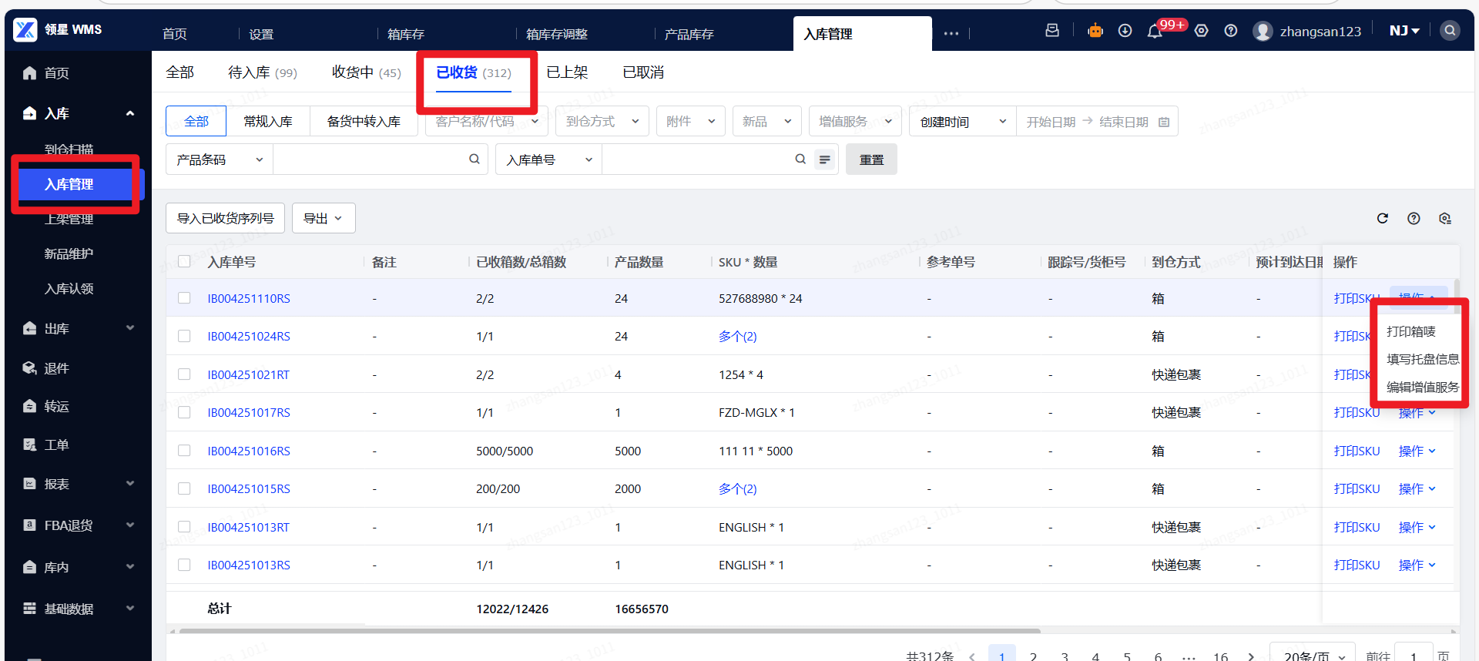Open the top-right search icon
The image size is (1479, 661).
click(1450, 31)
